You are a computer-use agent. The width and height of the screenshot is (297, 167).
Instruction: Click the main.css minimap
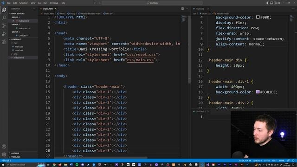[292, 19]
